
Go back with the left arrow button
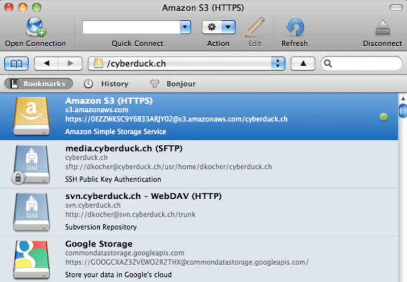(x=46, y=64)
